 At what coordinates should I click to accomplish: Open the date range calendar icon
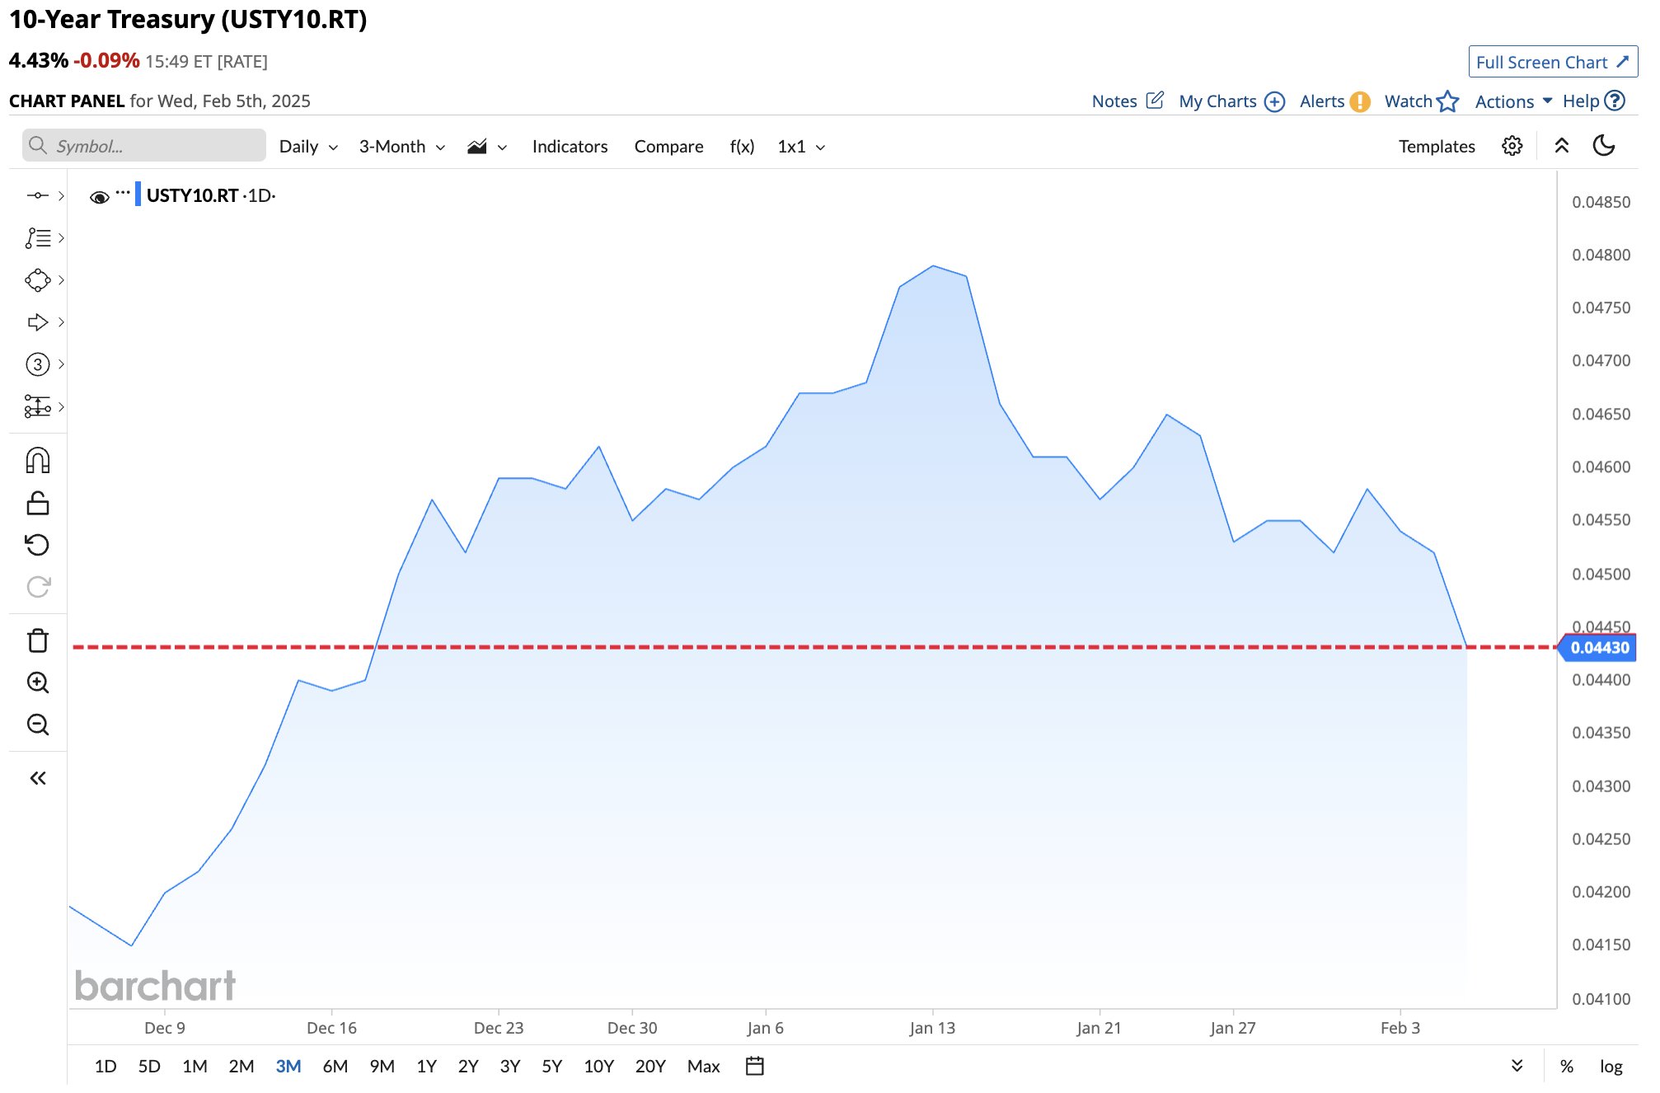754,1066
